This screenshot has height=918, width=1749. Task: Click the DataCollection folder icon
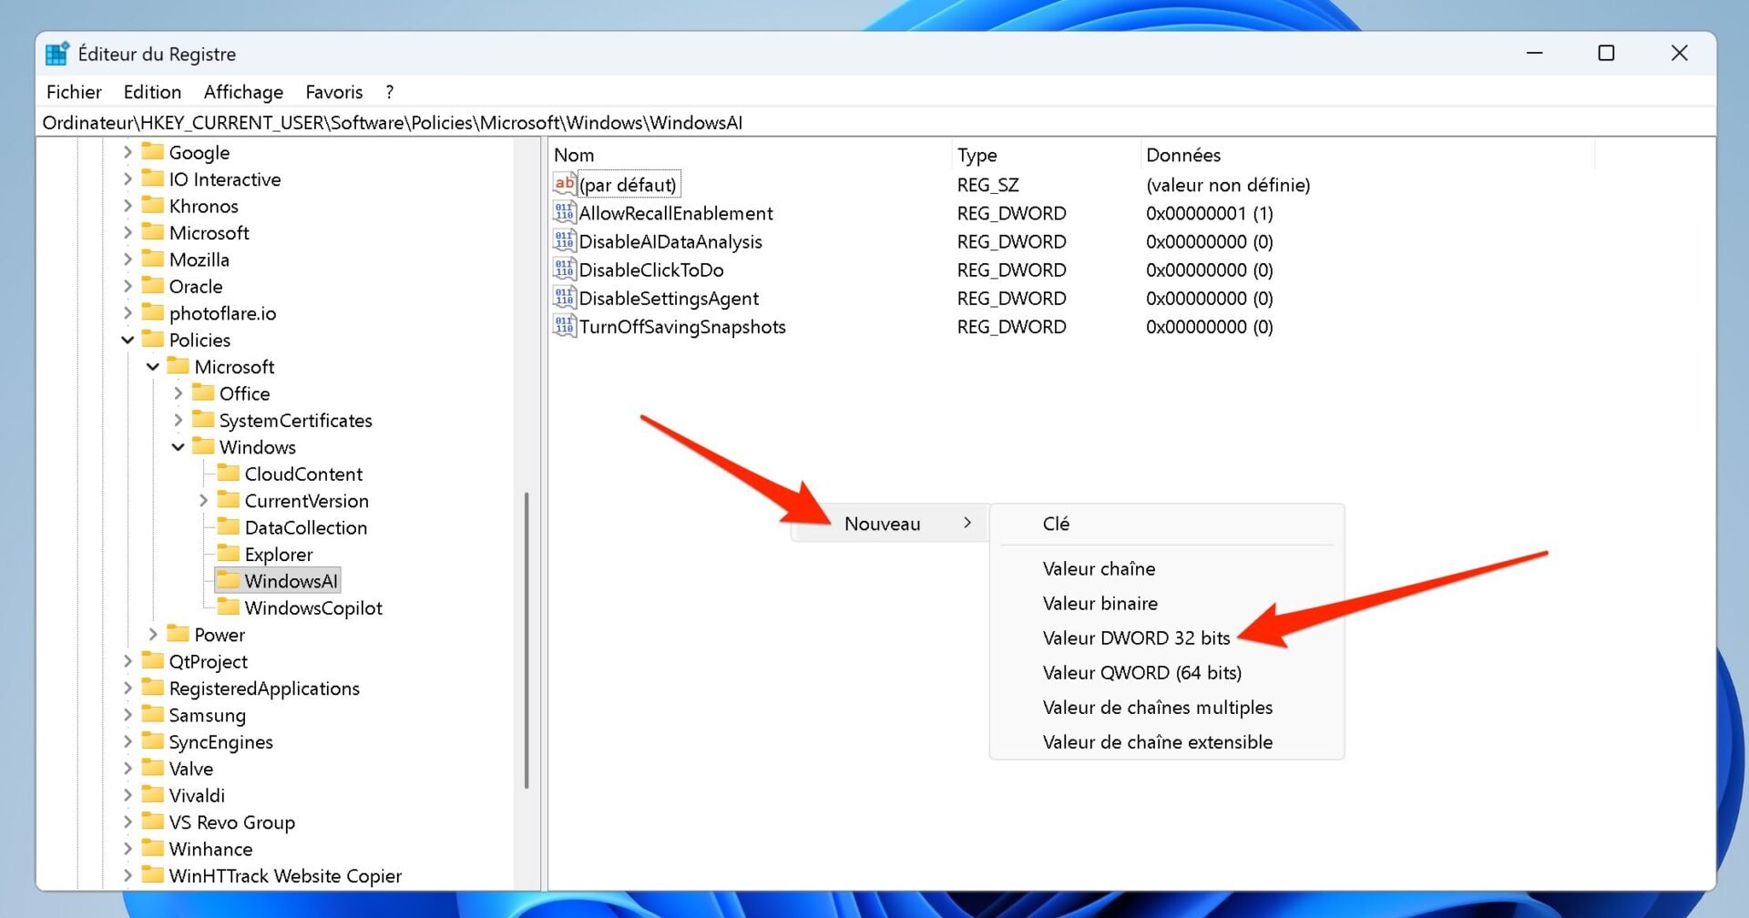[229, 526]
